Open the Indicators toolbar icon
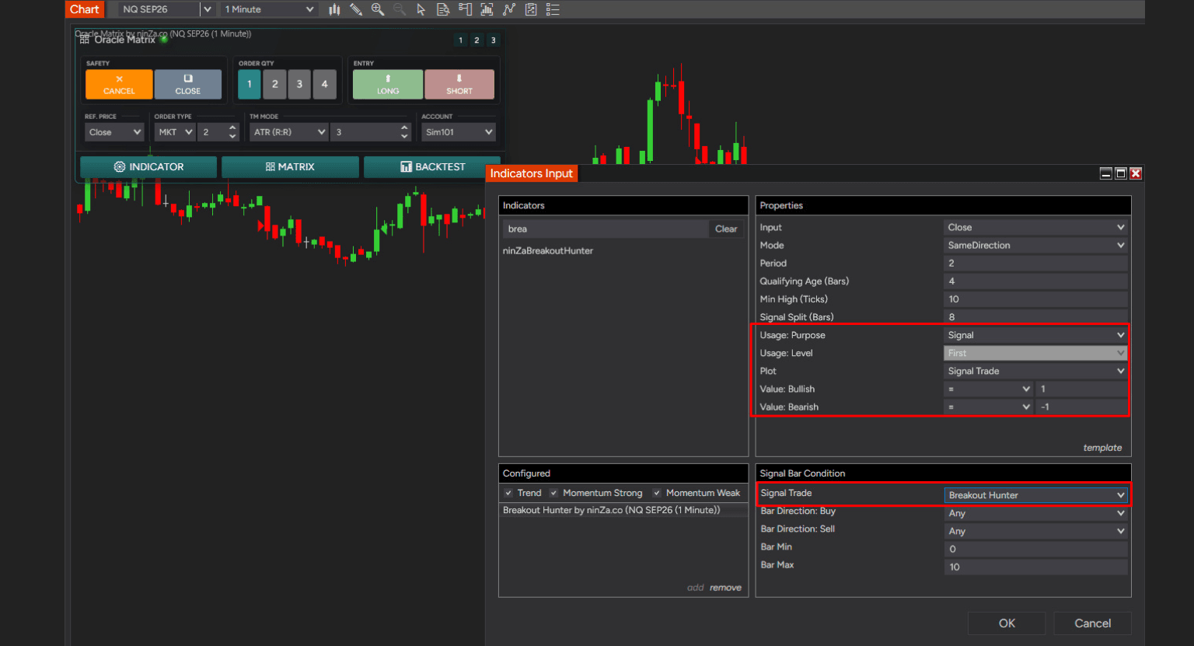 point(487,9)
